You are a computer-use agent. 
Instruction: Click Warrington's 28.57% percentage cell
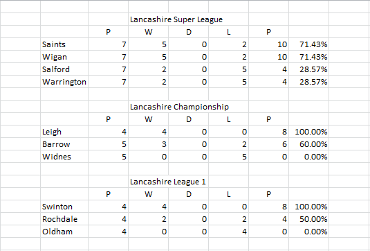[x=308, y=82]
